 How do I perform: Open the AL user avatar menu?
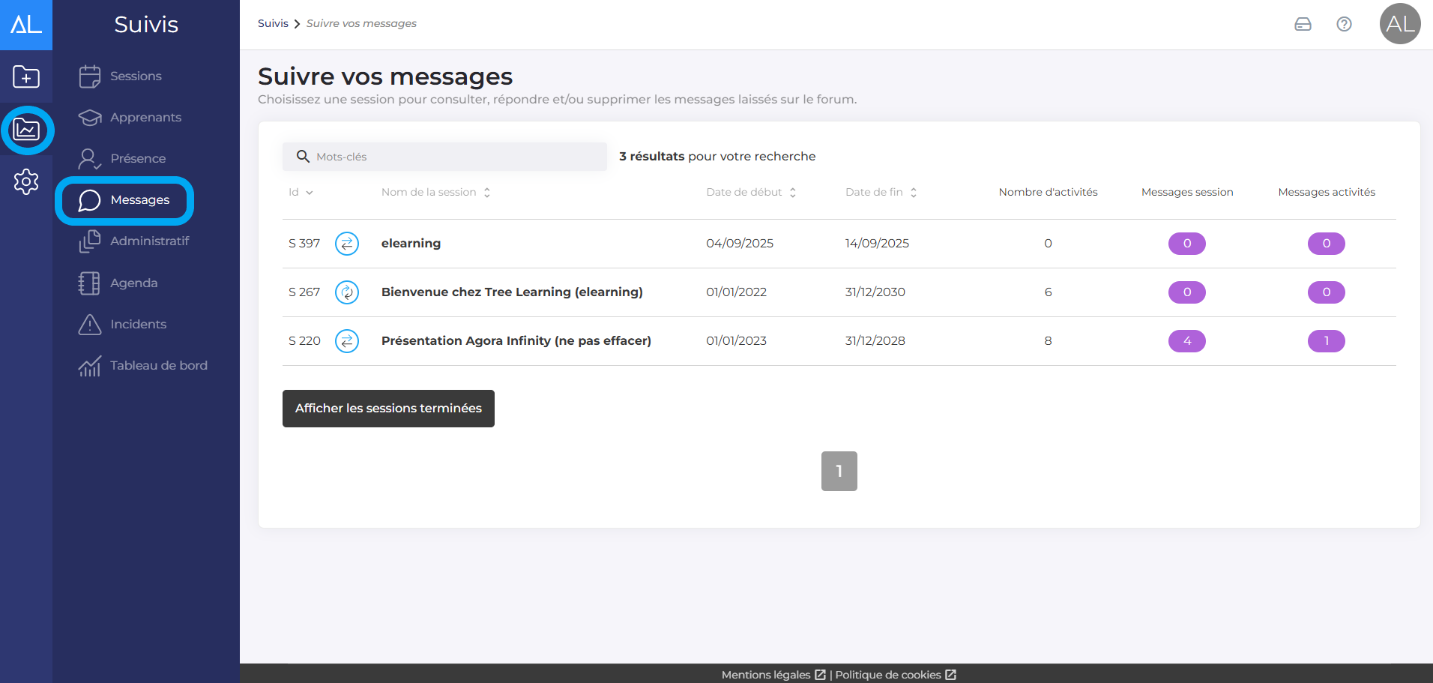[x=1399, y=24]
